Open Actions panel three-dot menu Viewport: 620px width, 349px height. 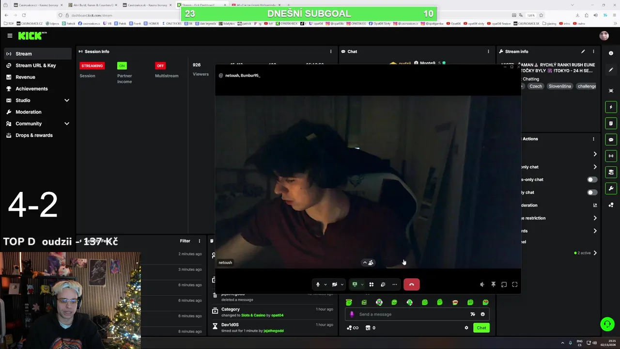point(593,139)
